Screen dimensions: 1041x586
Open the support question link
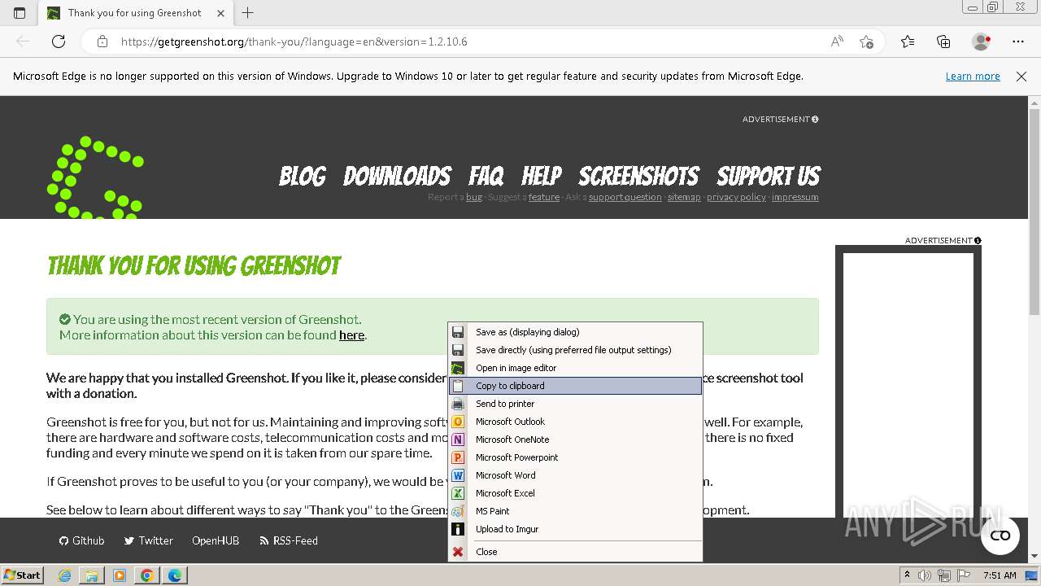point(625,197)
